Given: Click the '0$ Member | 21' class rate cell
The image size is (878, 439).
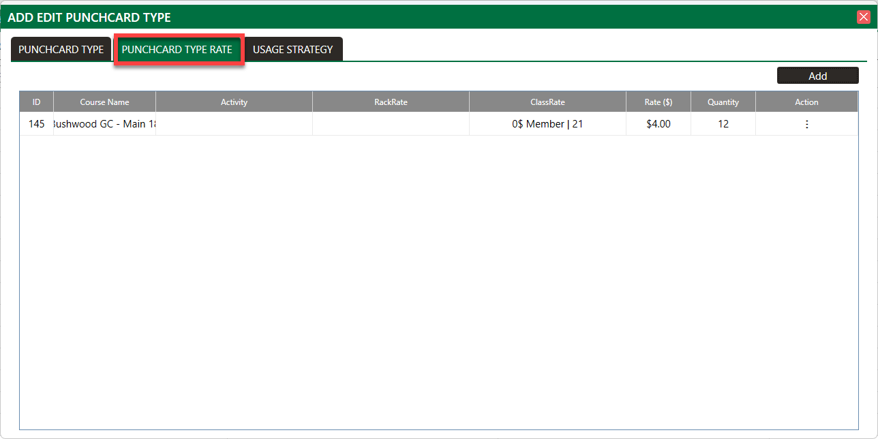Looking at the screenshot, I should (548, 124).
